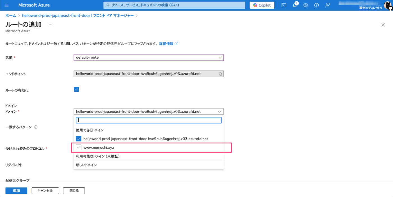Click the read-only エンドポイント field

point(148,74)
